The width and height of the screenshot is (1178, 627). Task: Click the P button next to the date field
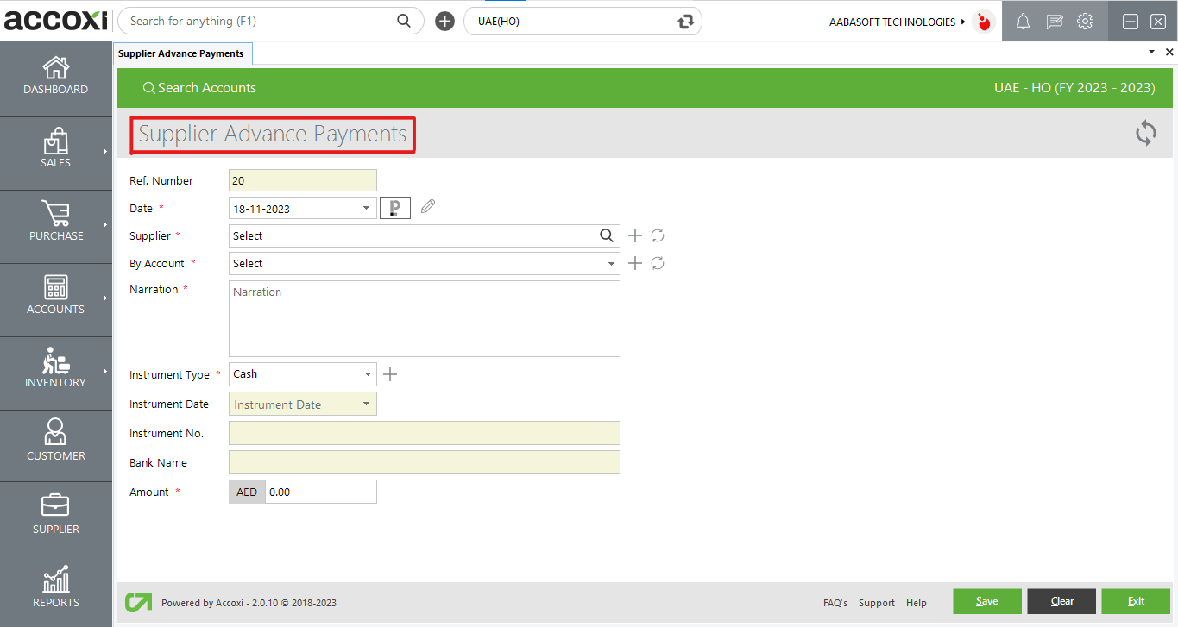tap(394, 207)
